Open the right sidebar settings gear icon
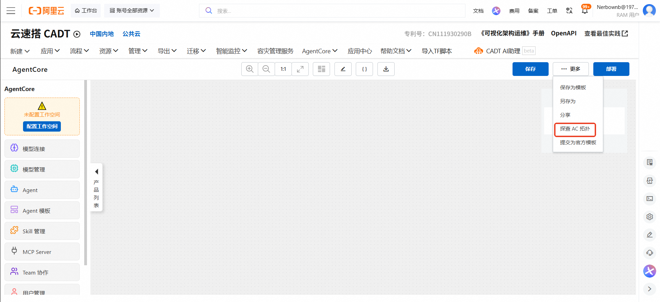660x302 pixels. (649, 217)
